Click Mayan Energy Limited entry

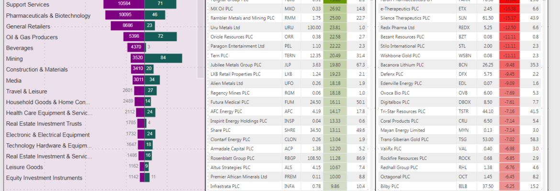click(403, 130)
